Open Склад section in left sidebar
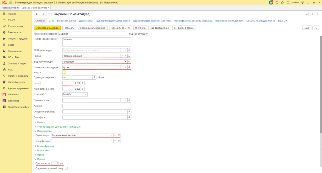322x173 pixels. [11, 45]
